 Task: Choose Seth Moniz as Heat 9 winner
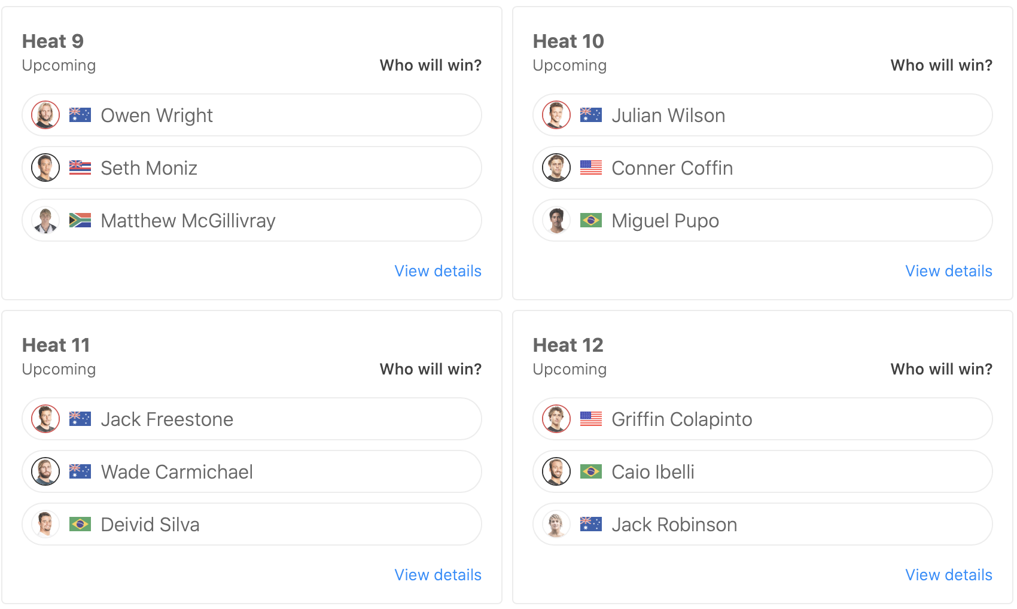pos(251,168)
